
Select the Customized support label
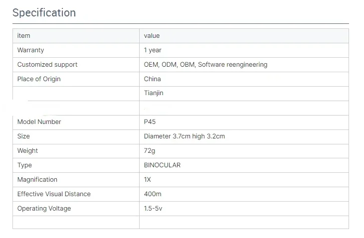click(47, 65)
